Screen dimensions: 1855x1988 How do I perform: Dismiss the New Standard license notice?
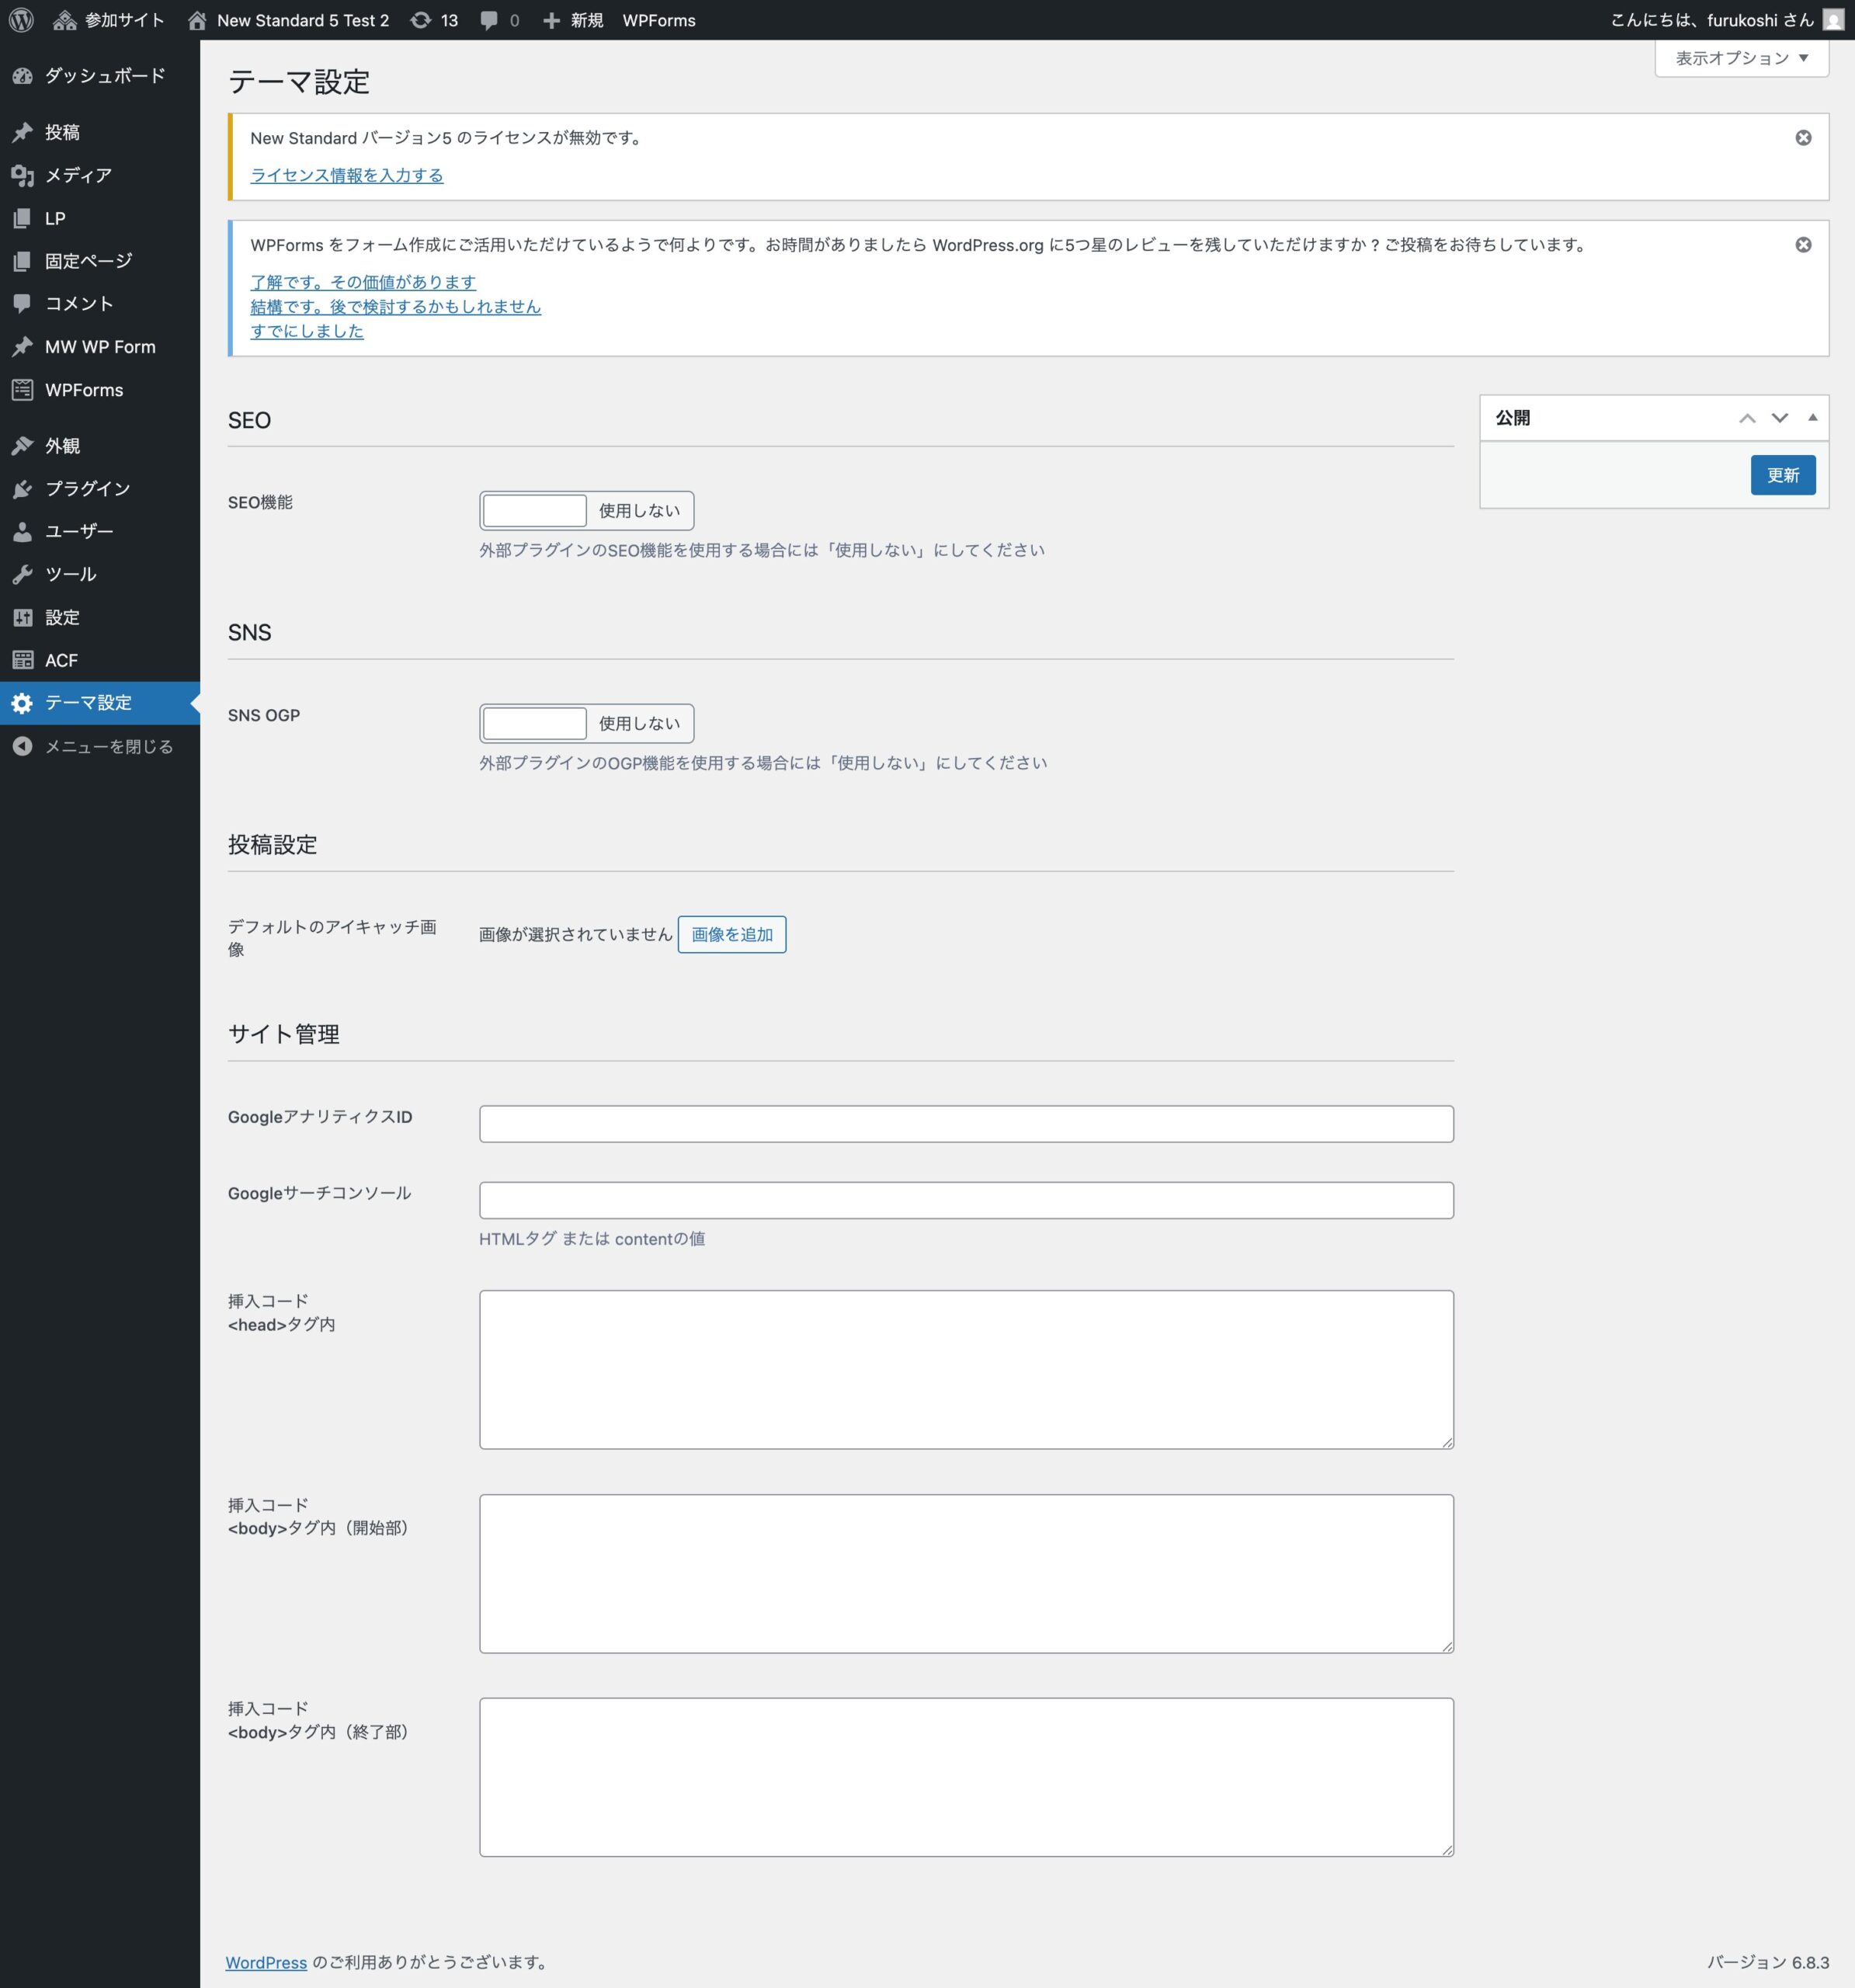1802,138
